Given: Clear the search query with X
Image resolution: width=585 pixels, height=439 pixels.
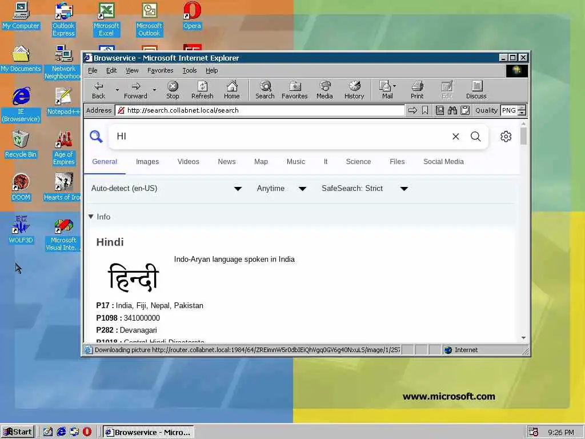Looking at the screenshot, I should [455, 137].
